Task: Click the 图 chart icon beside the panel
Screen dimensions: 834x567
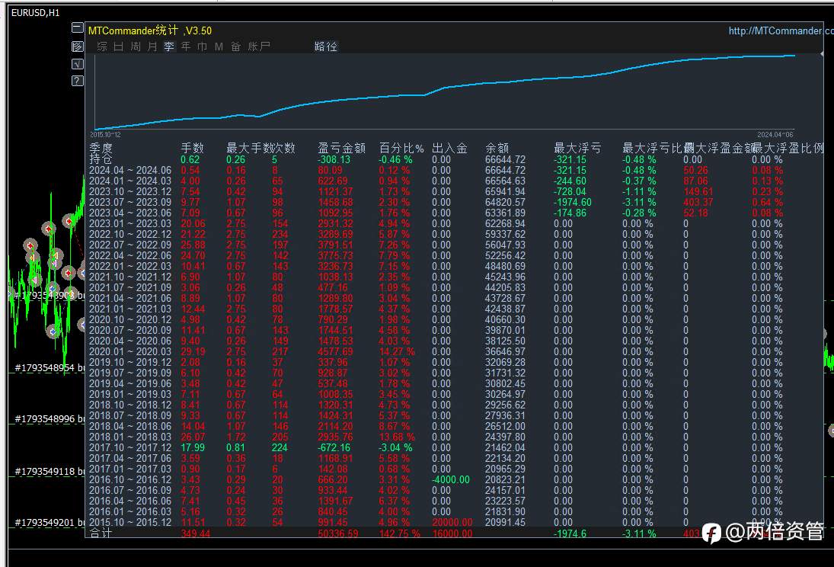Action: [x=77, y=46]
